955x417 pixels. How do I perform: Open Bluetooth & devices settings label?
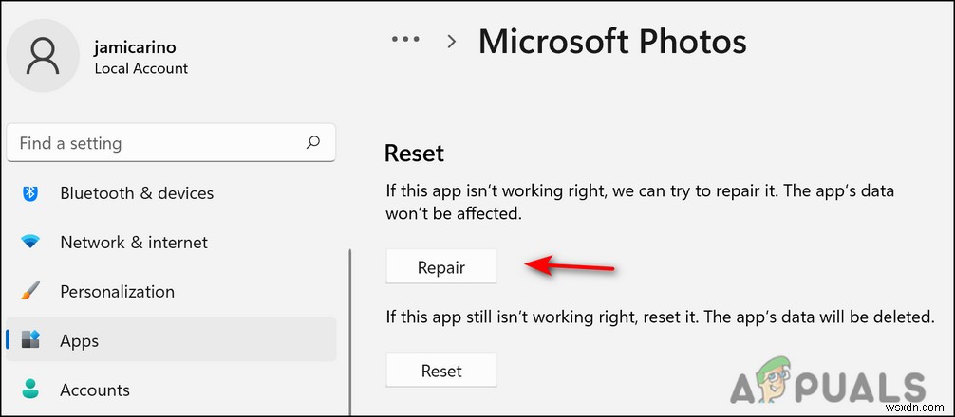(137, 193)
